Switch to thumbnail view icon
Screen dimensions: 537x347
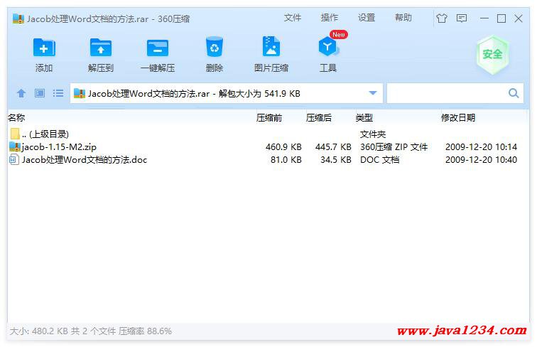coord(40,93)
